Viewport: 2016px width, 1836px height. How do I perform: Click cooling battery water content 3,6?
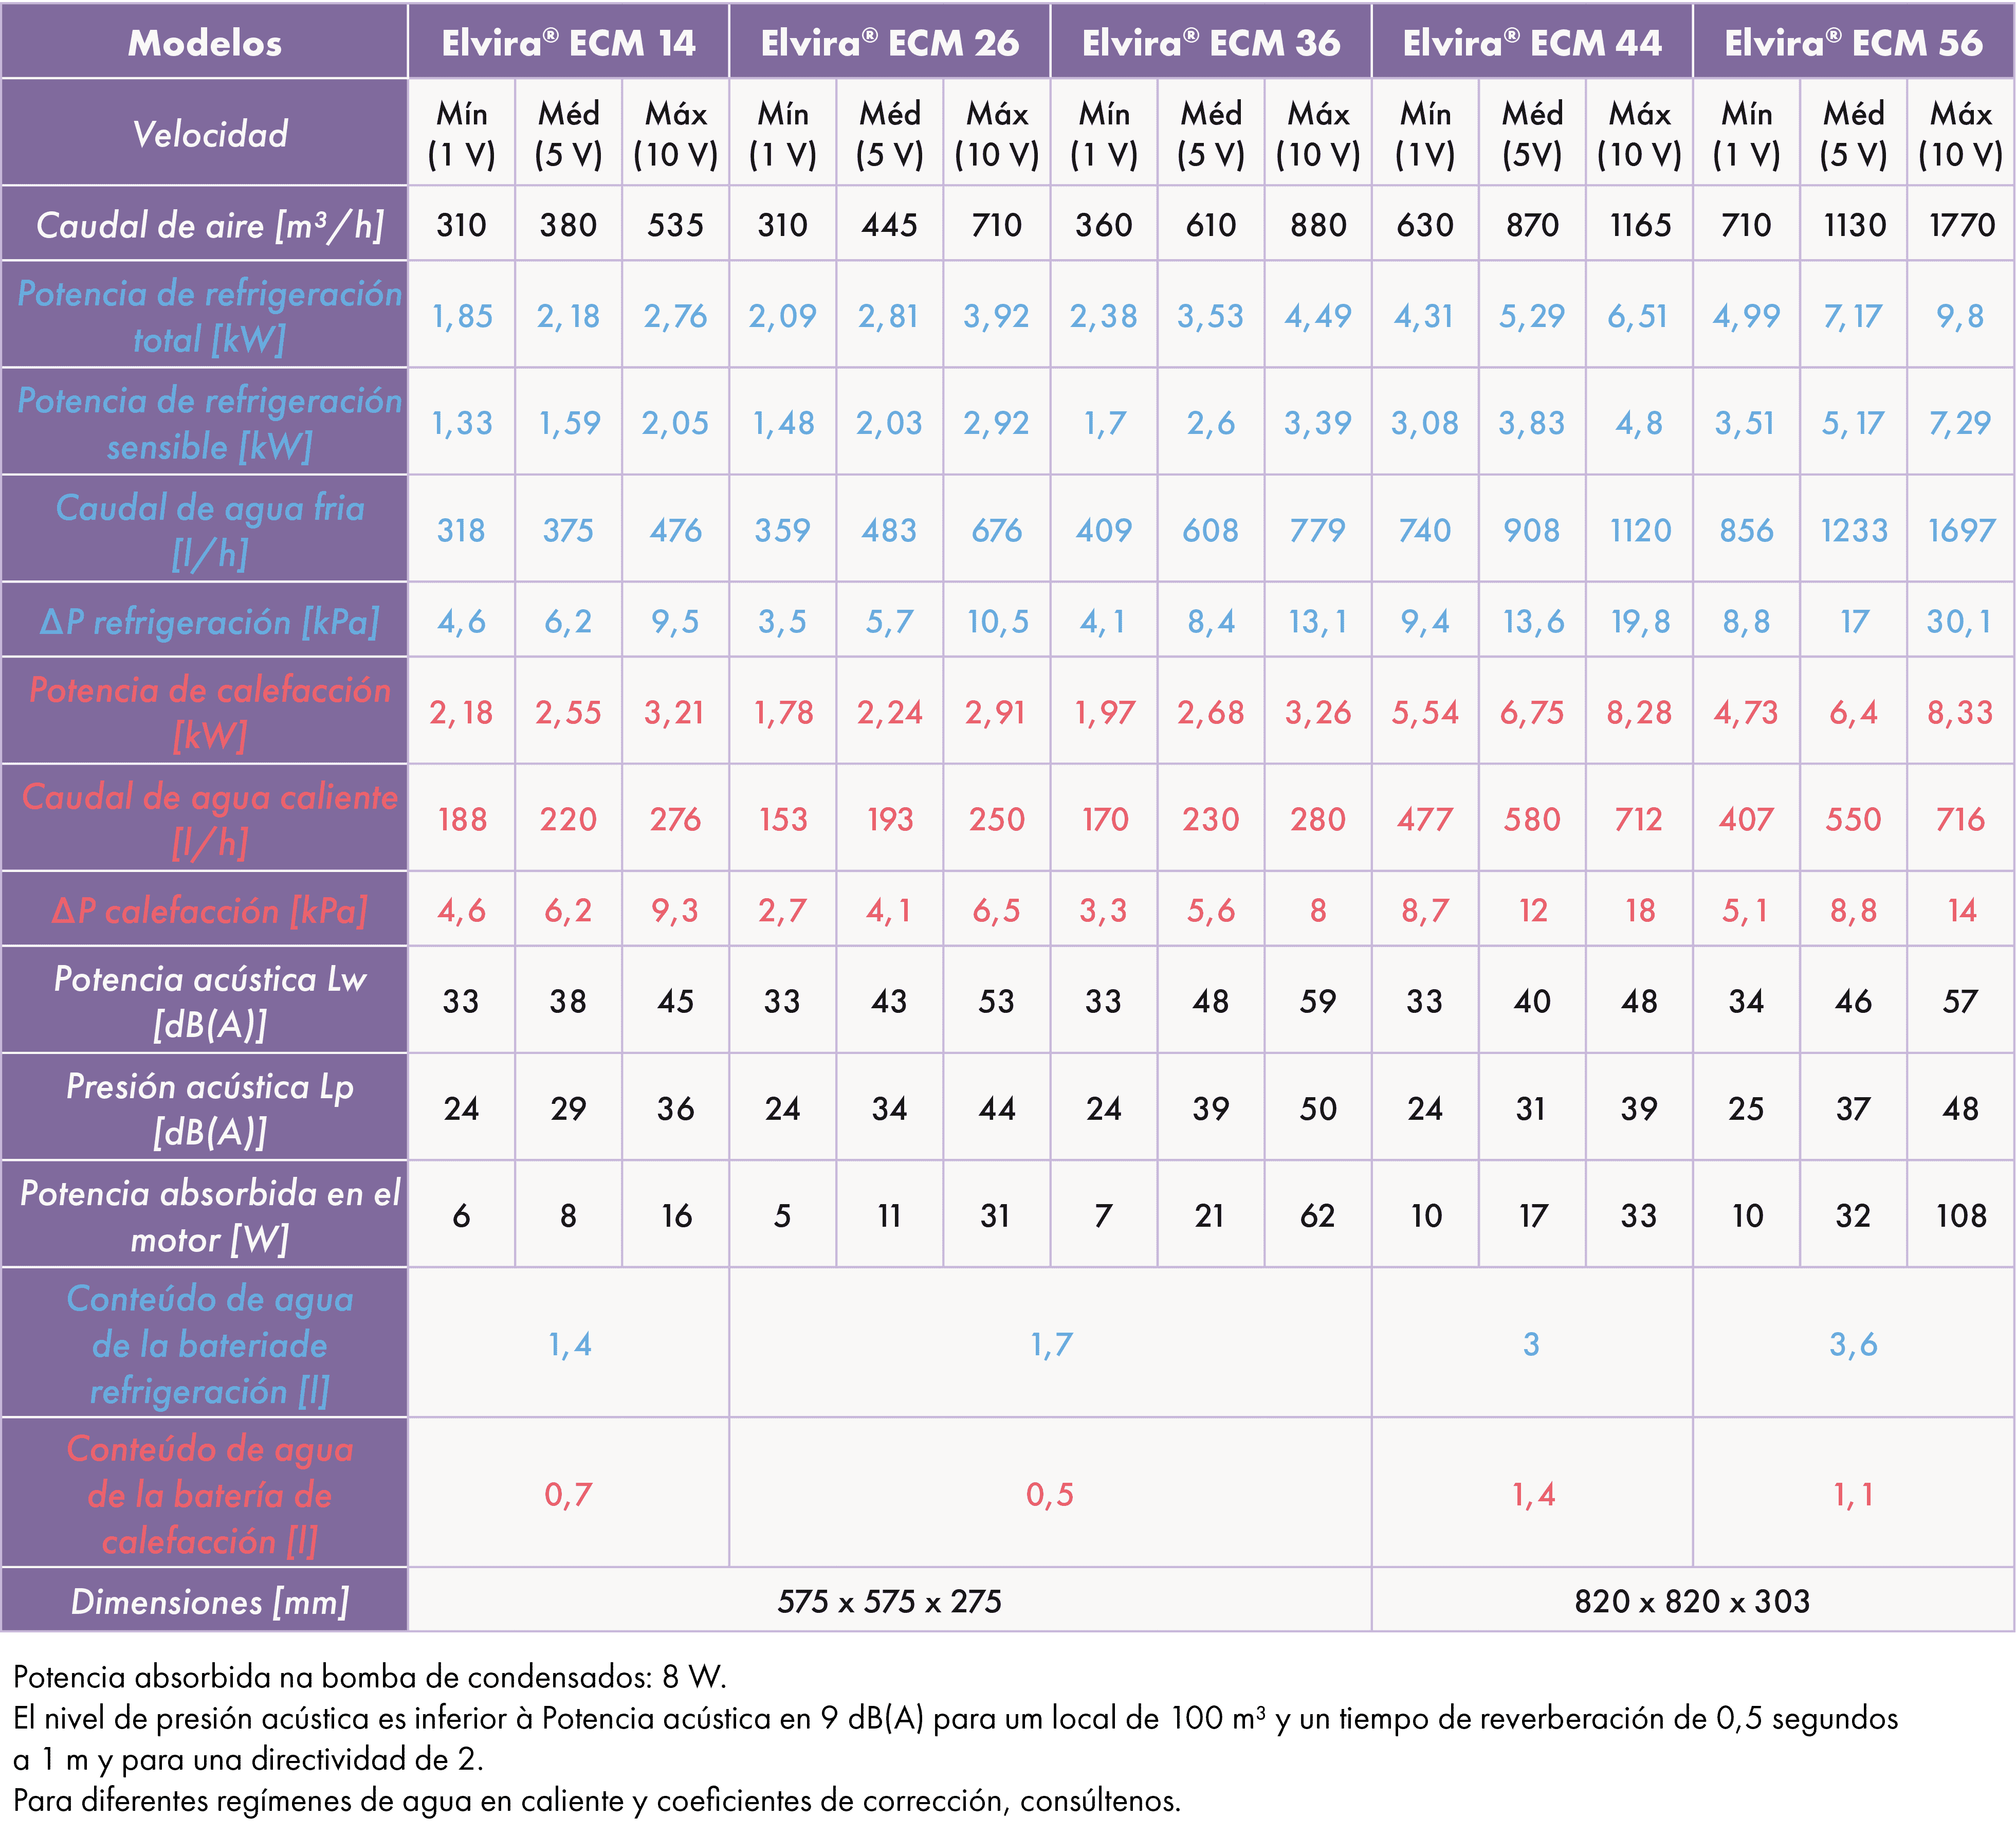click(x=1853, y=1344)
